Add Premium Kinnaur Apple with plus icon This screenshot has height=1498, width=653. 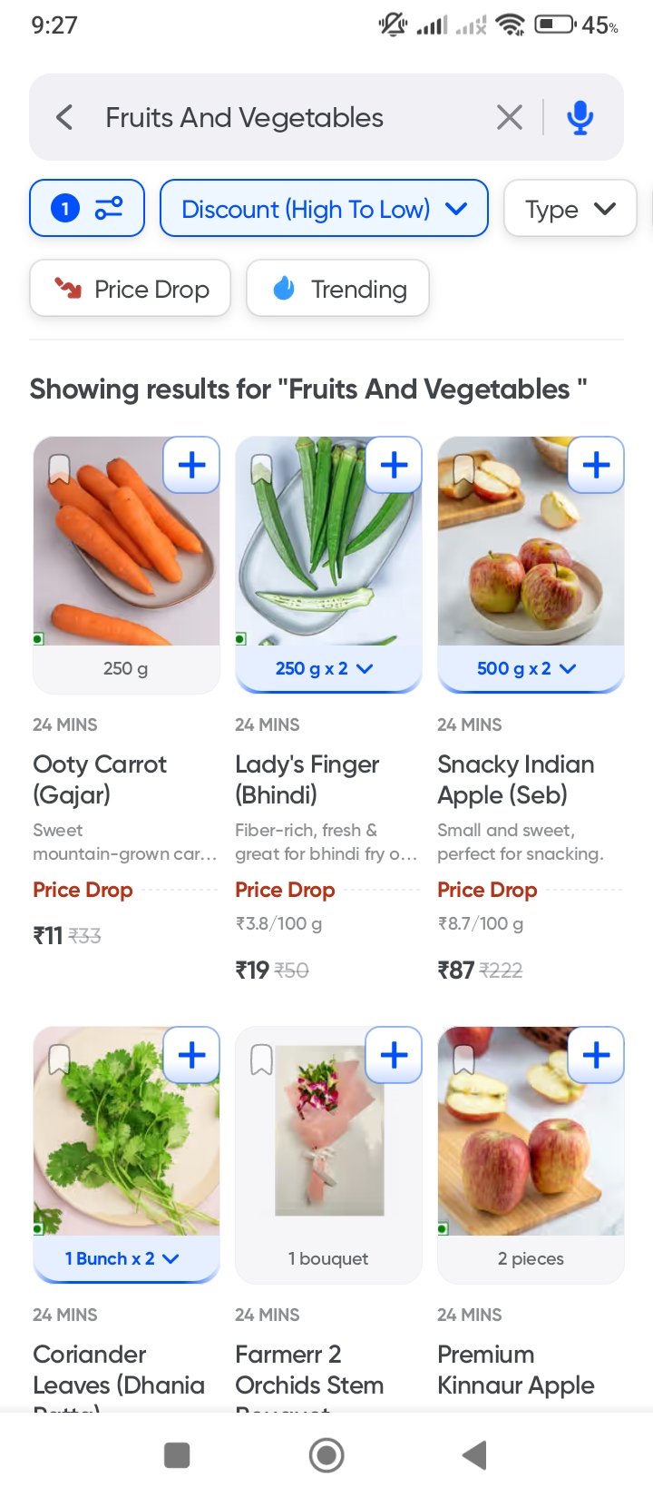point(596,1055)
